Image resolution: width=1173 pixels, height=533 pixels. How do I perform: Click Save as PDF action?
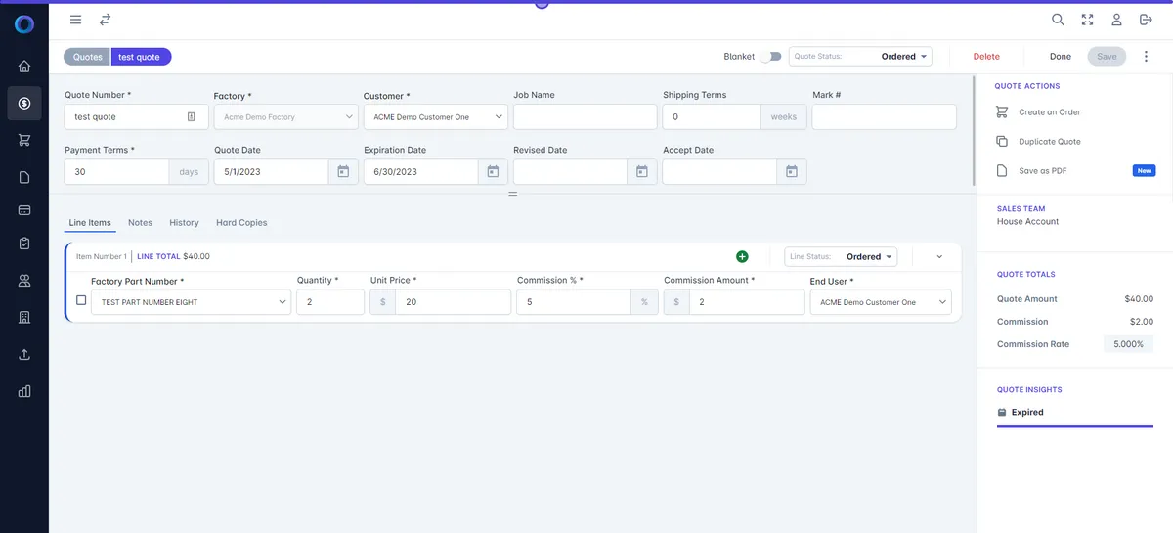click(1042, 171)
